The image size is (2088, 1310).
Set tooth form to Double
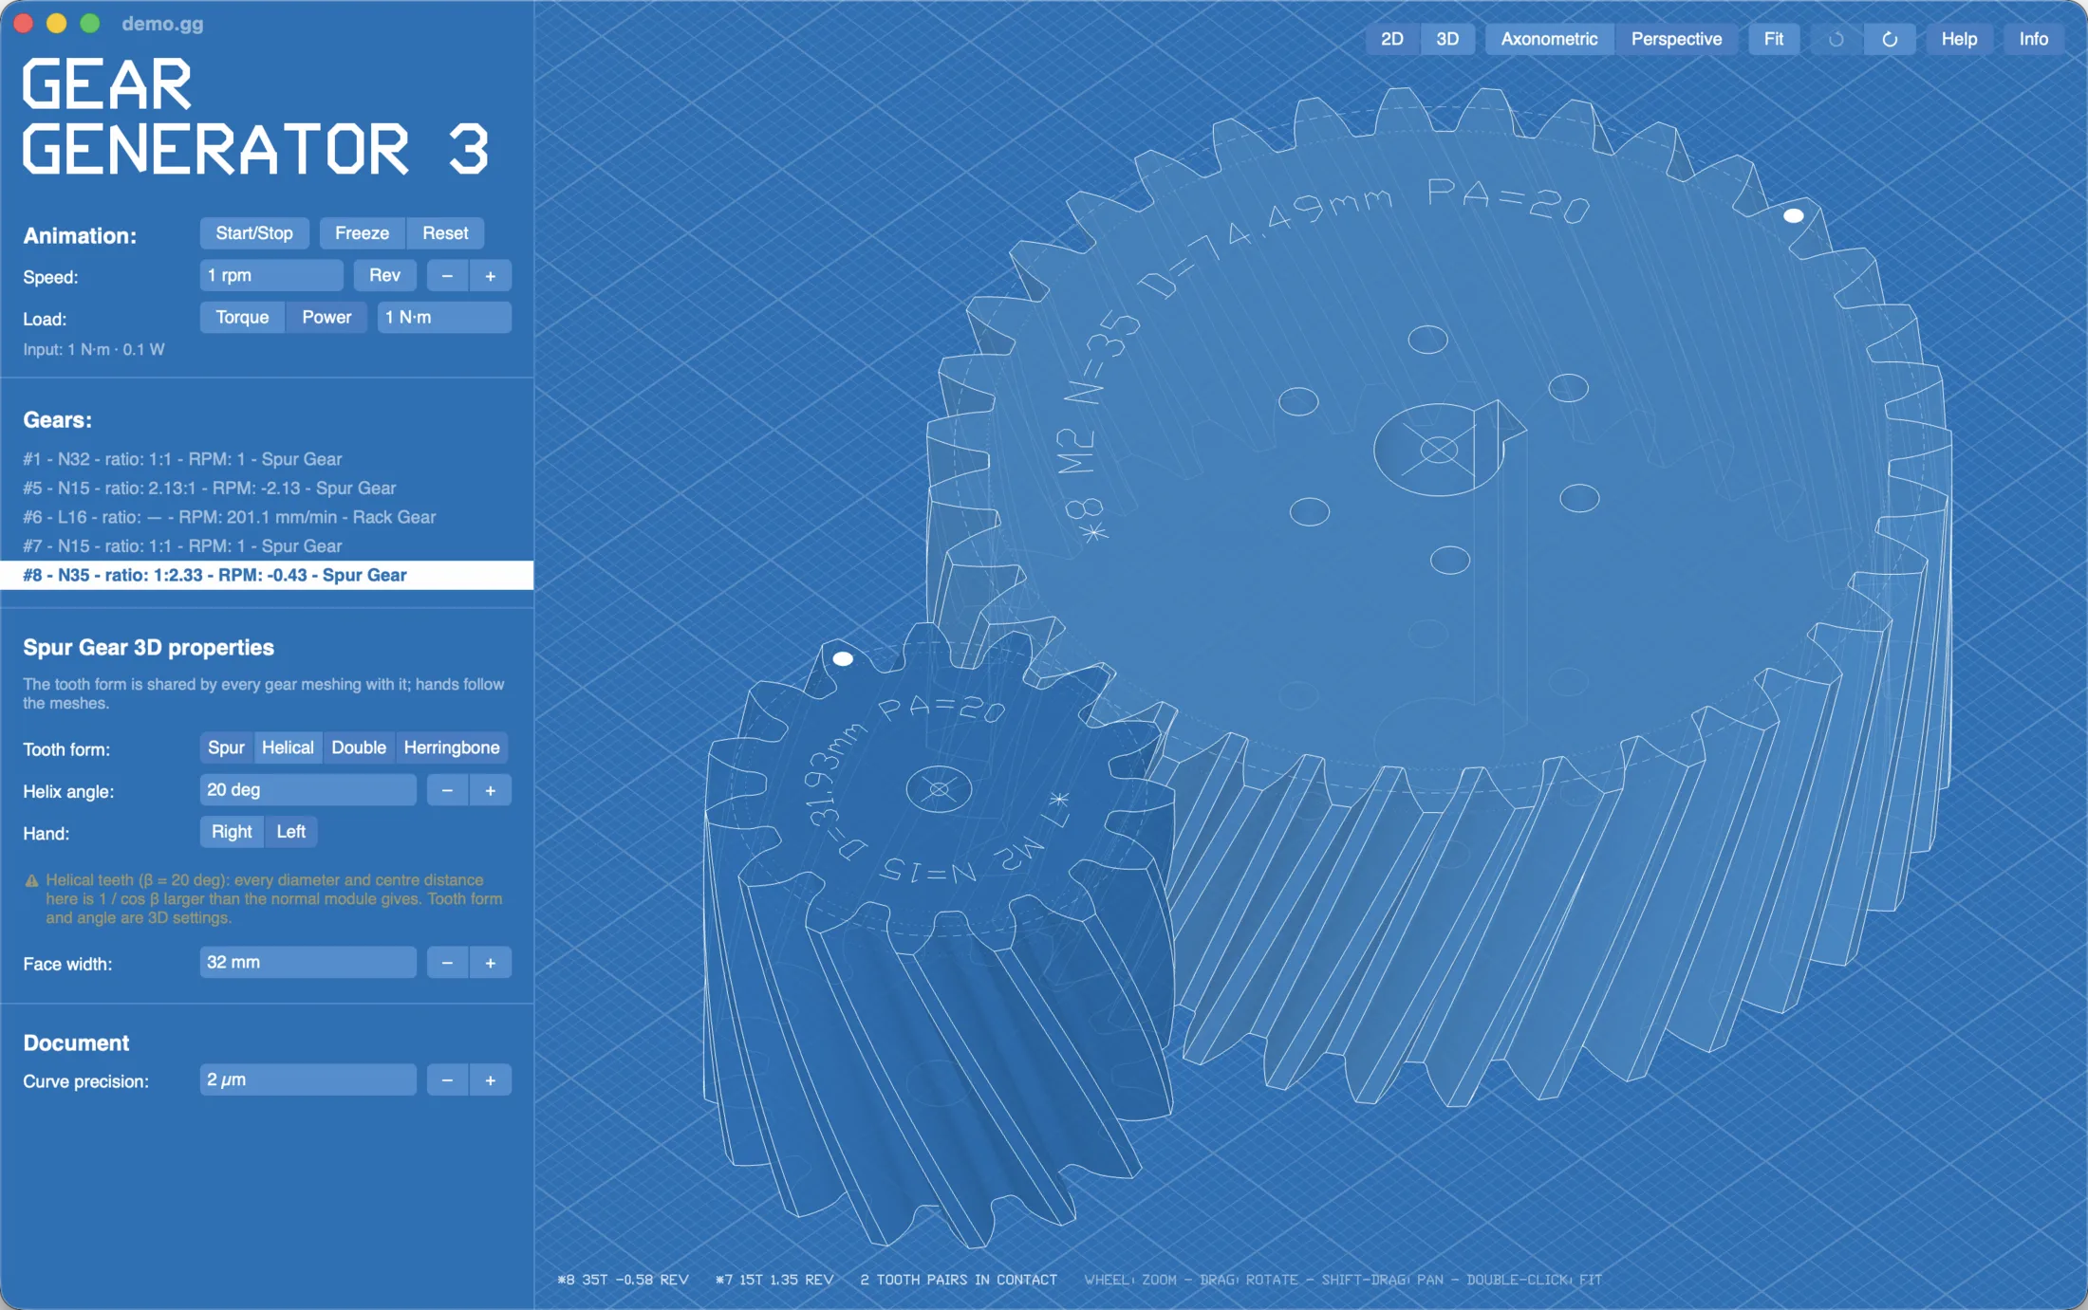[359, 747]
